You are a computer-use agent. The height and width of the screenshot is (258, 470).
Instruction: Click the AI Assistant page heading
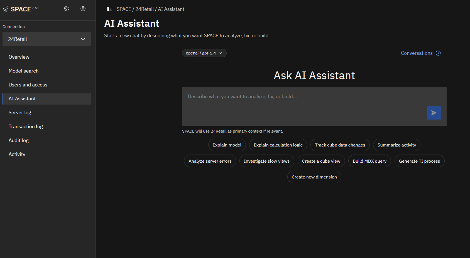coord(132,23)
